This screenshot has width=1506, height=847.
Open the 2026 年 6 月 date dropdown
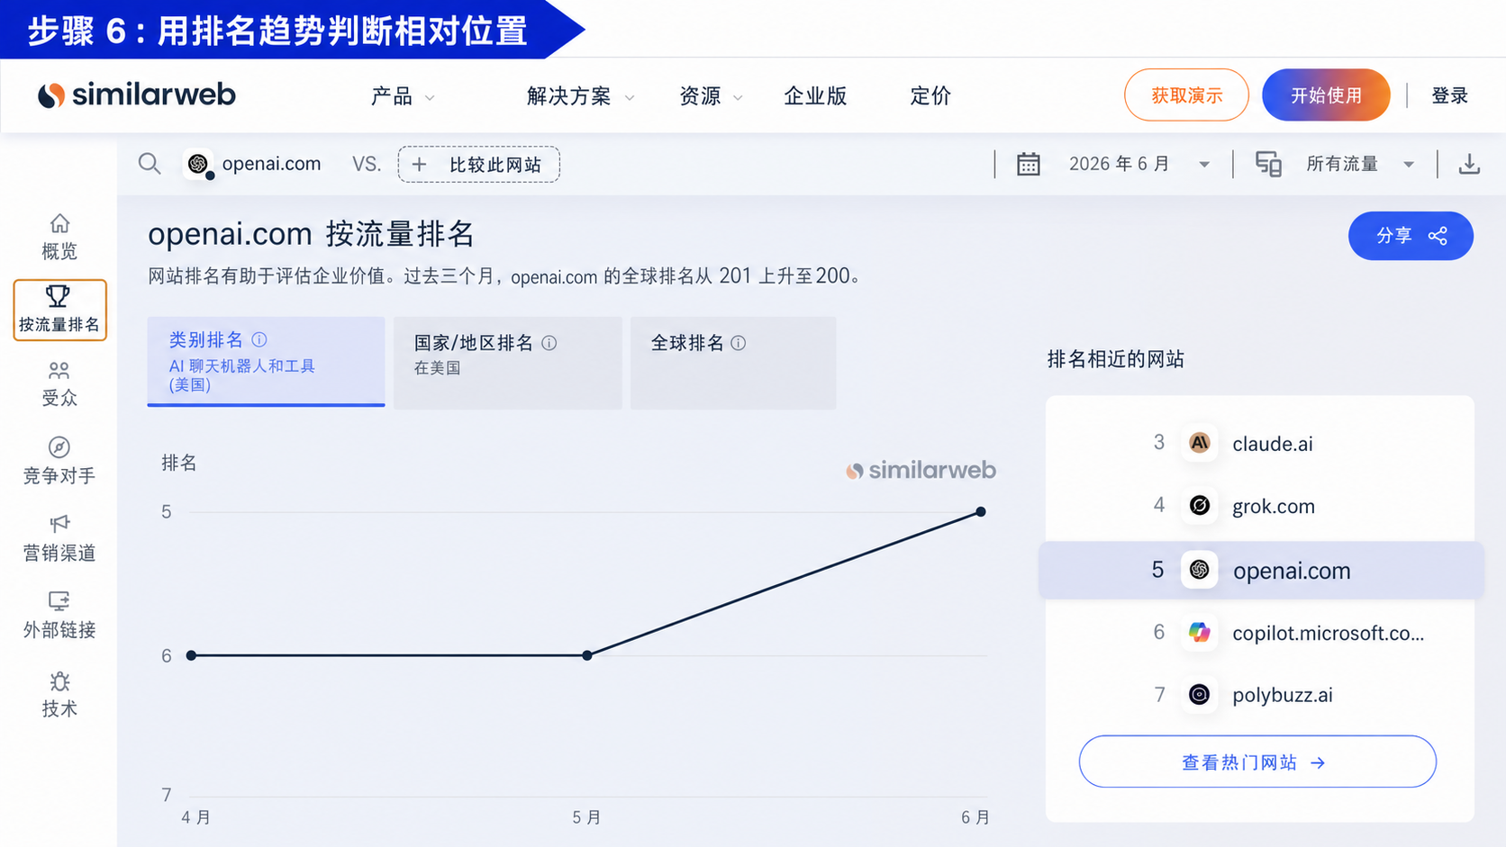(x=1139, y=164)
